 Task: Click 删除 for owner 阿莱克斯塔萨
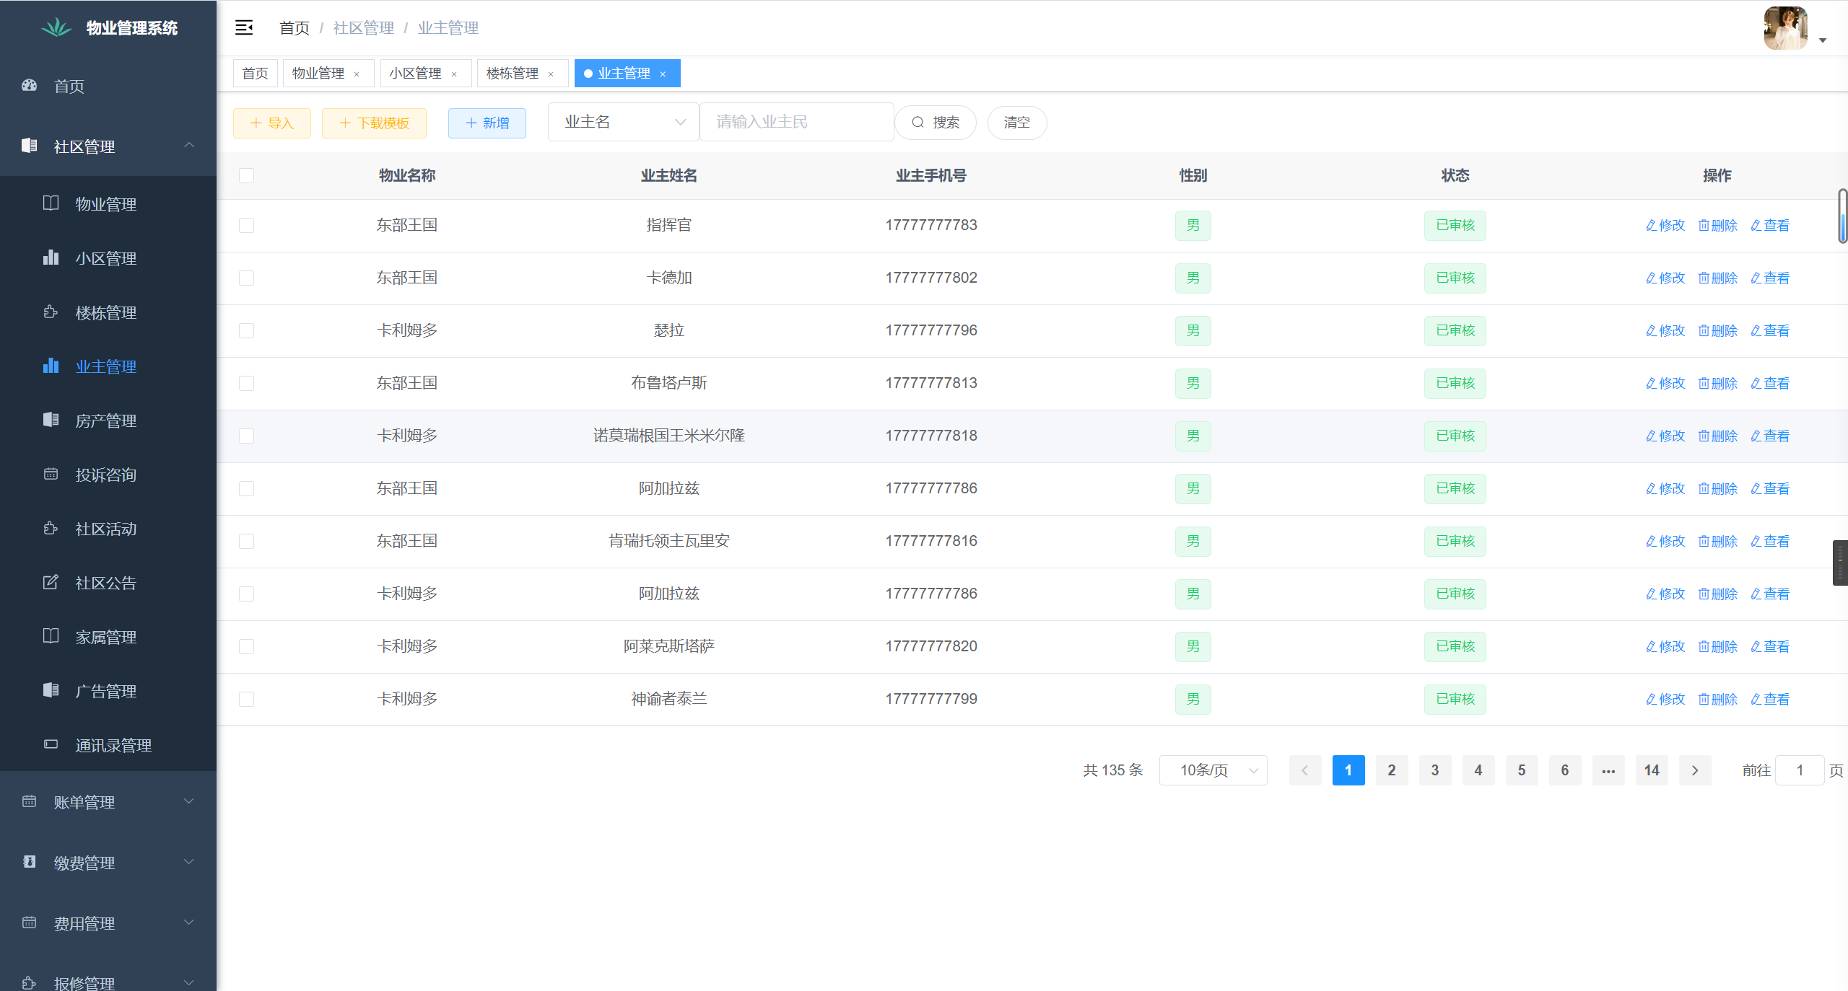click(1718, 646)
